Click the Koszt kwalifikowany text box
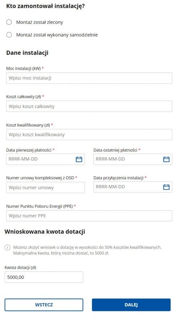Image resolution: width=180 pixels, height=324 pixels. click(89, 135)
